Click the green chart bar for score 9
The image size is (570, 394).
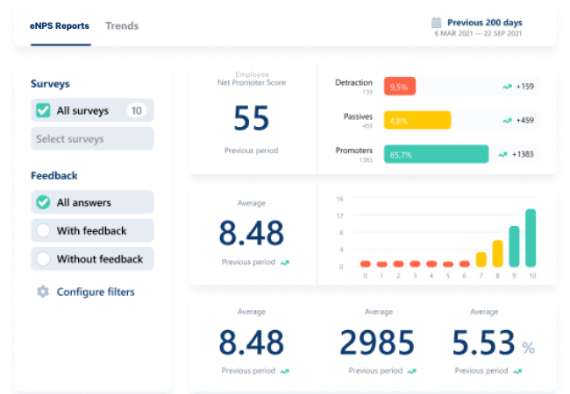coord(514,246)
